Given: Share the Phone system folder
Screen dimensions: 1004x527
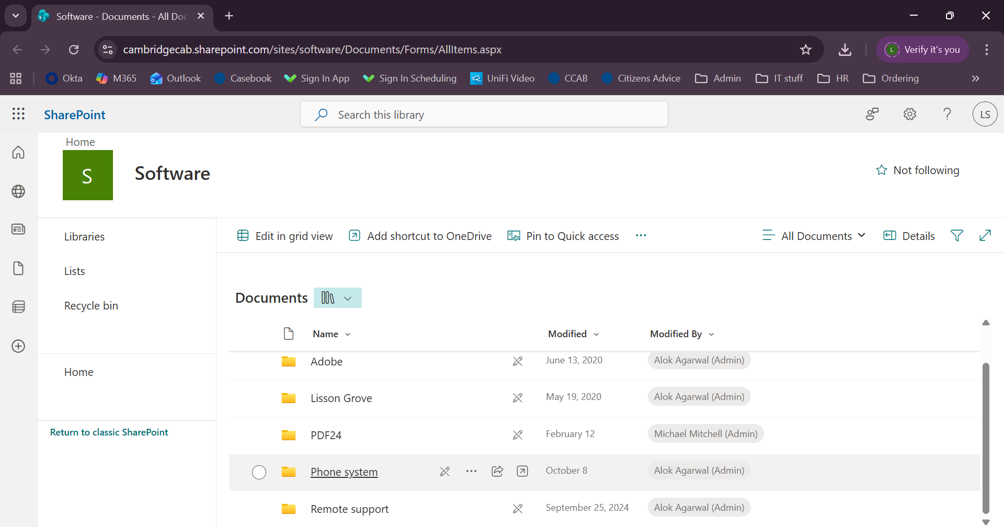Looking at the screenshot, I should pyautogui.click(x=497, y=471).
